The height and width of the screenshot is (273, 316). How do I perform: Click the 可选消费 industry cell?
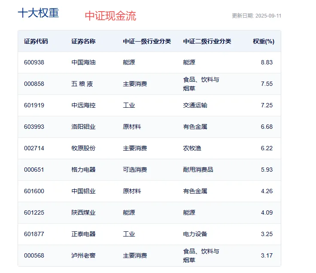tap(135, 170)
